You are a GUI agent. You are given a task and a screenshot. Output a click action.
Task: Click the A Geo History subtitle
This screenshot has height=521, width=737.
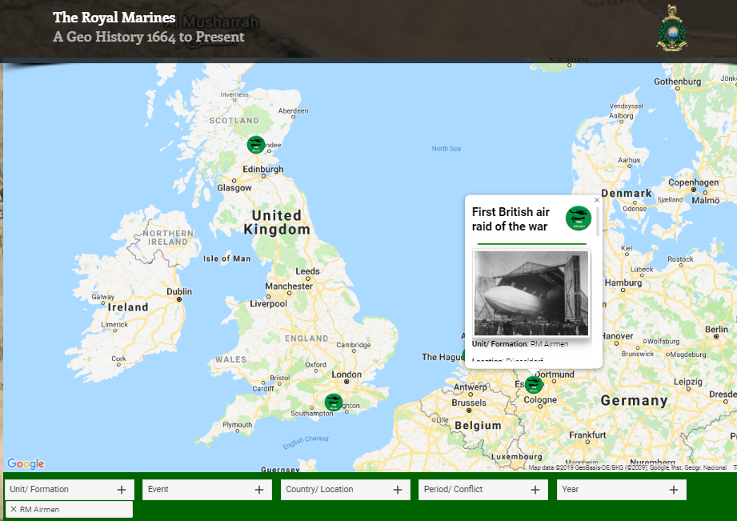(149, 37)
